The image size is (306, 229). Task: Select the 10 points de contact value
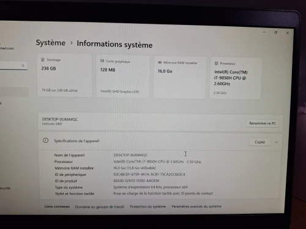[x=163, y=193]
